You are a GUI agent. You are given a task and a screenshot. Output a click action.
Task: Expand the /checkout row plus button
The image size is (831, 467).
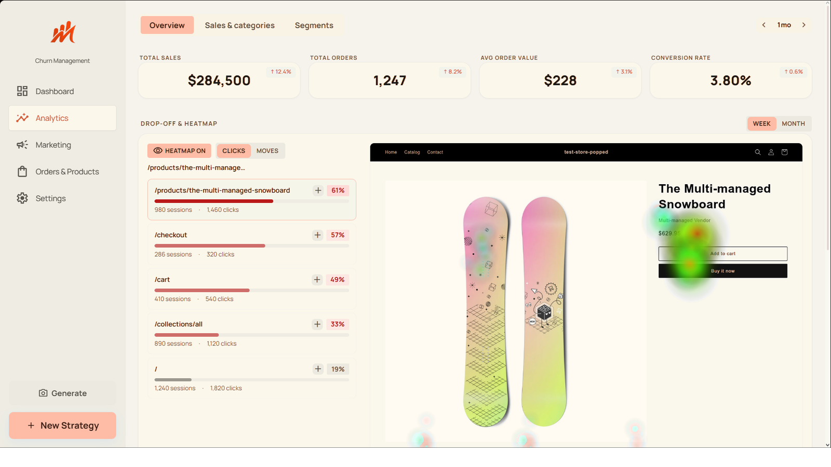pos(318,235)
